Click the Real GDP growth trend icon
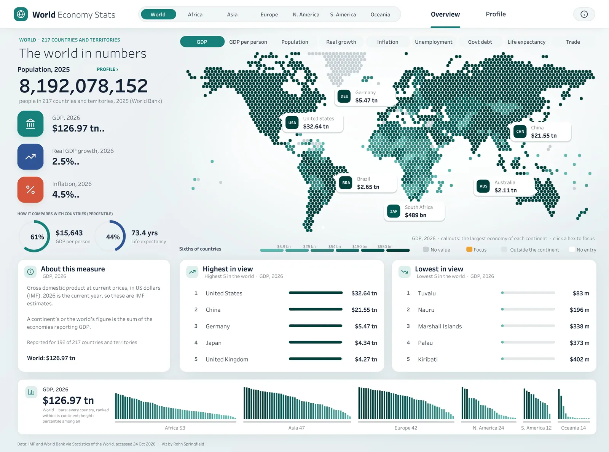This screenshot has width=609, height=452. (30, 157)
